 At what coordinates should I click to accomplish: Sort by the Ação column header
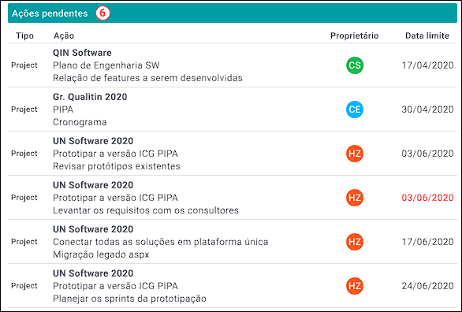click(x=64, y=35)
